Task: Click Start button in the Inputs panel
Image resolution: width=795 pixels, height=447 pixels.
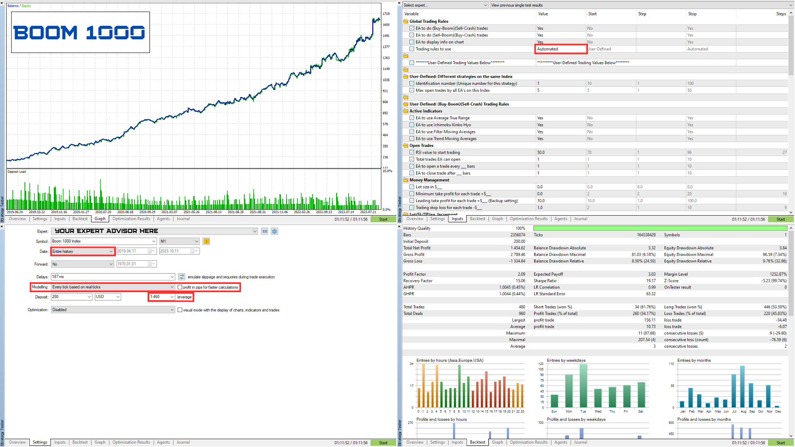Action: pyautogui.click(x=781, y=219)
